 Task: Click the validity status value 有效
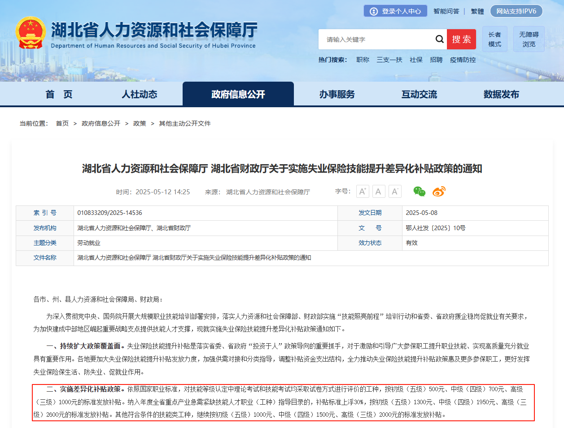[x=412, y=243]
